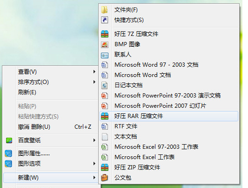Click the PowerPoint icon beside 2007 幻灯片
The height and width of the screenshot is (188, 248).
click(x=105, y=106)
